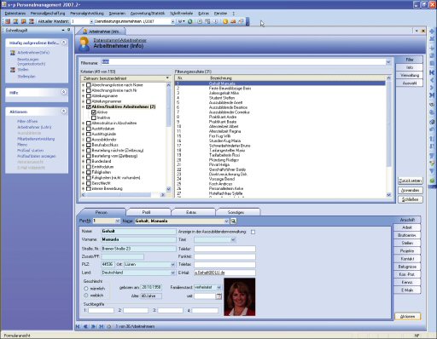Click the previous-record chevron in the right vertical toolbar
The image size is (437, 339).
coord(432,80)
